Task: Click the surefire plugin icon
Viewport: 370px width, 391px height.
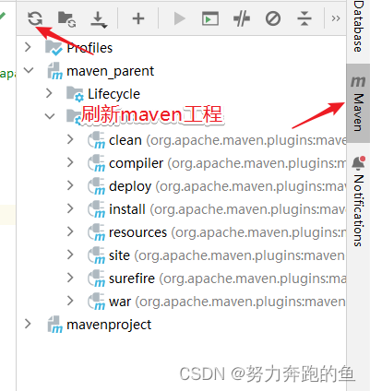Action: point(96,278)
